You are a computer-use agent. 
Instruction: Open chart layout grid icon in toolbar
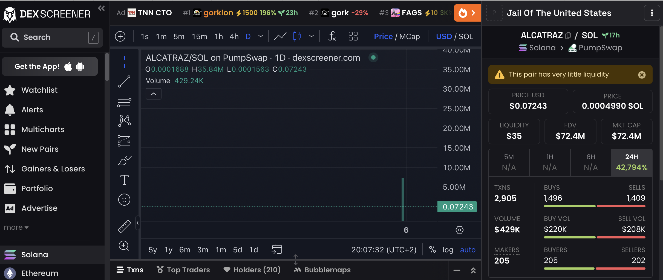353,36
